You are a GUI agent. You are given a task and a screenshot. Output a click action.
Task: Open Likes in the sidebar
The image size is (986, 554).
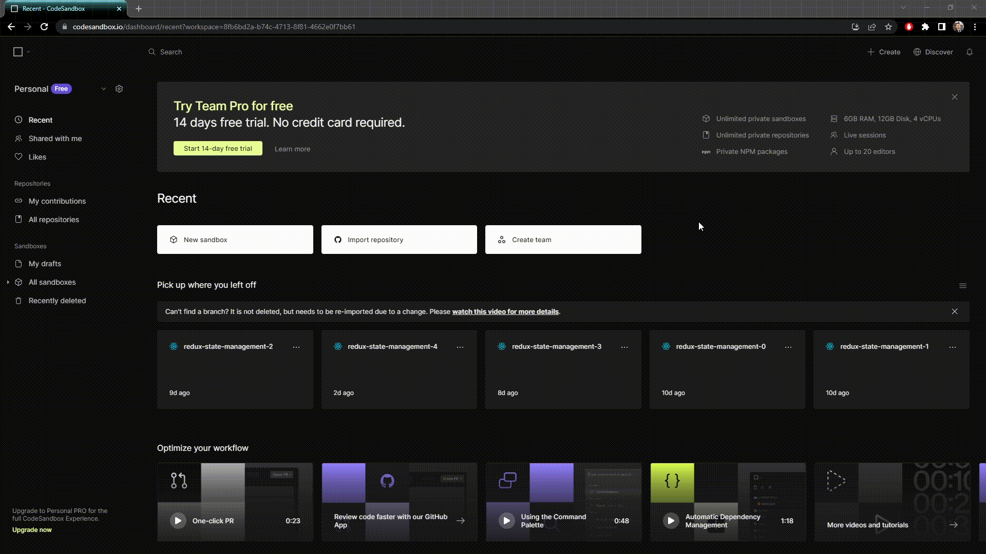(37, 157)
